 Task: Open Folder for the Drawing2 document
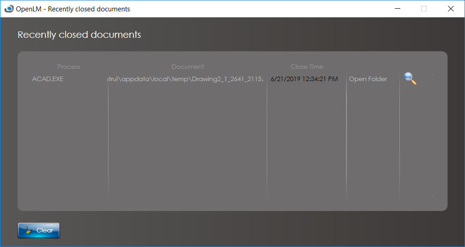(x=368, y=79)
